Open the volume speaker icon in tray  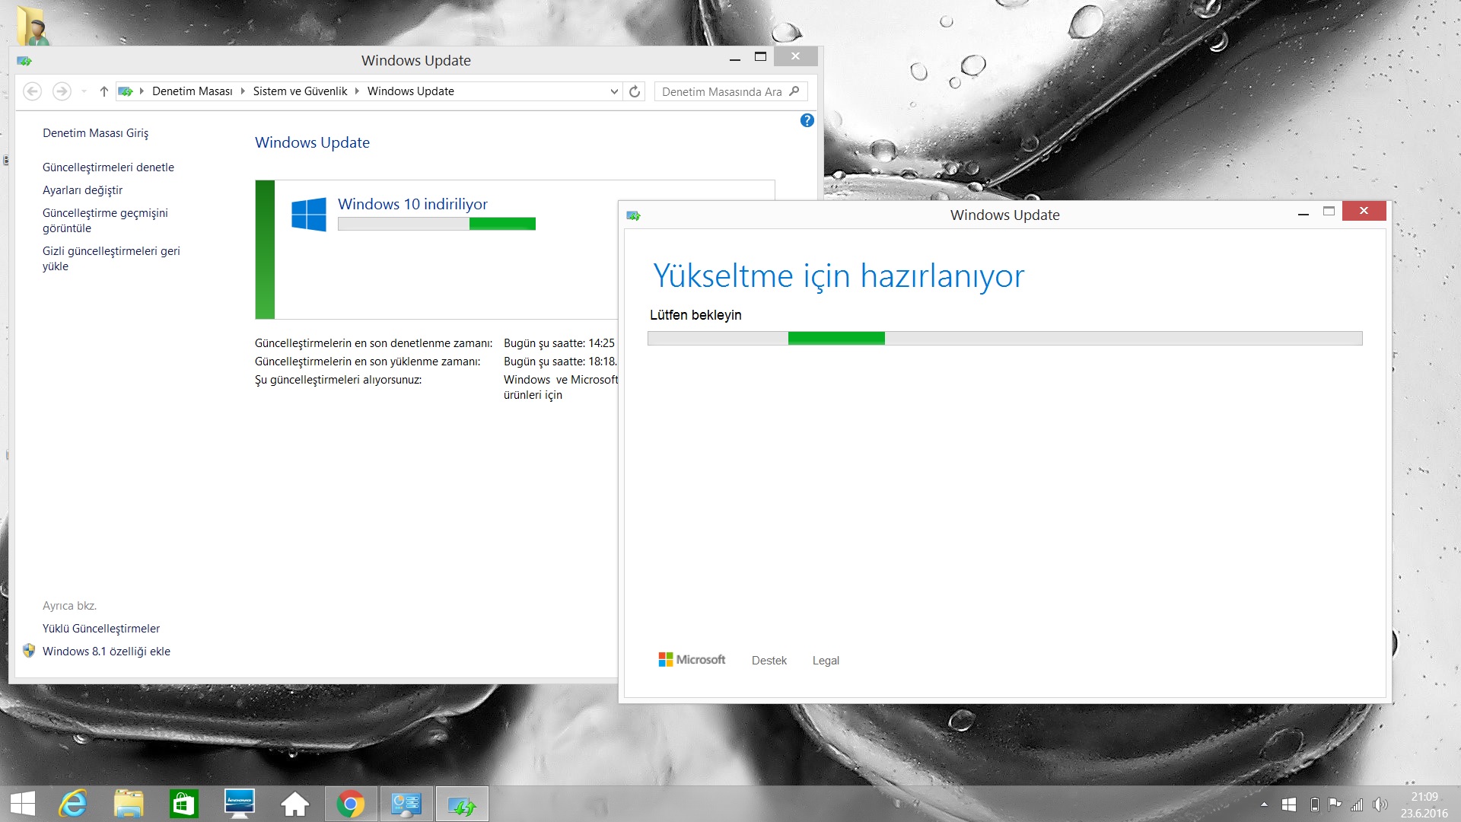(1380, 804)
